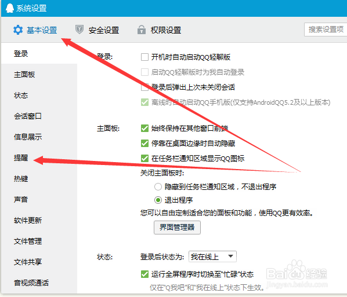
Task: Click the lock icon for 权限设置
Action: pos(142,30)
